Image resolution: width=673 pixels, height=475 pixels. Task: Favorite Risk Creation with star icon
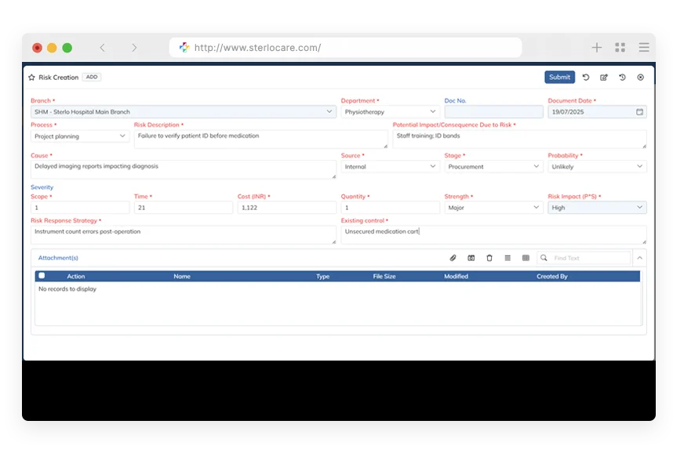(31, 78)
